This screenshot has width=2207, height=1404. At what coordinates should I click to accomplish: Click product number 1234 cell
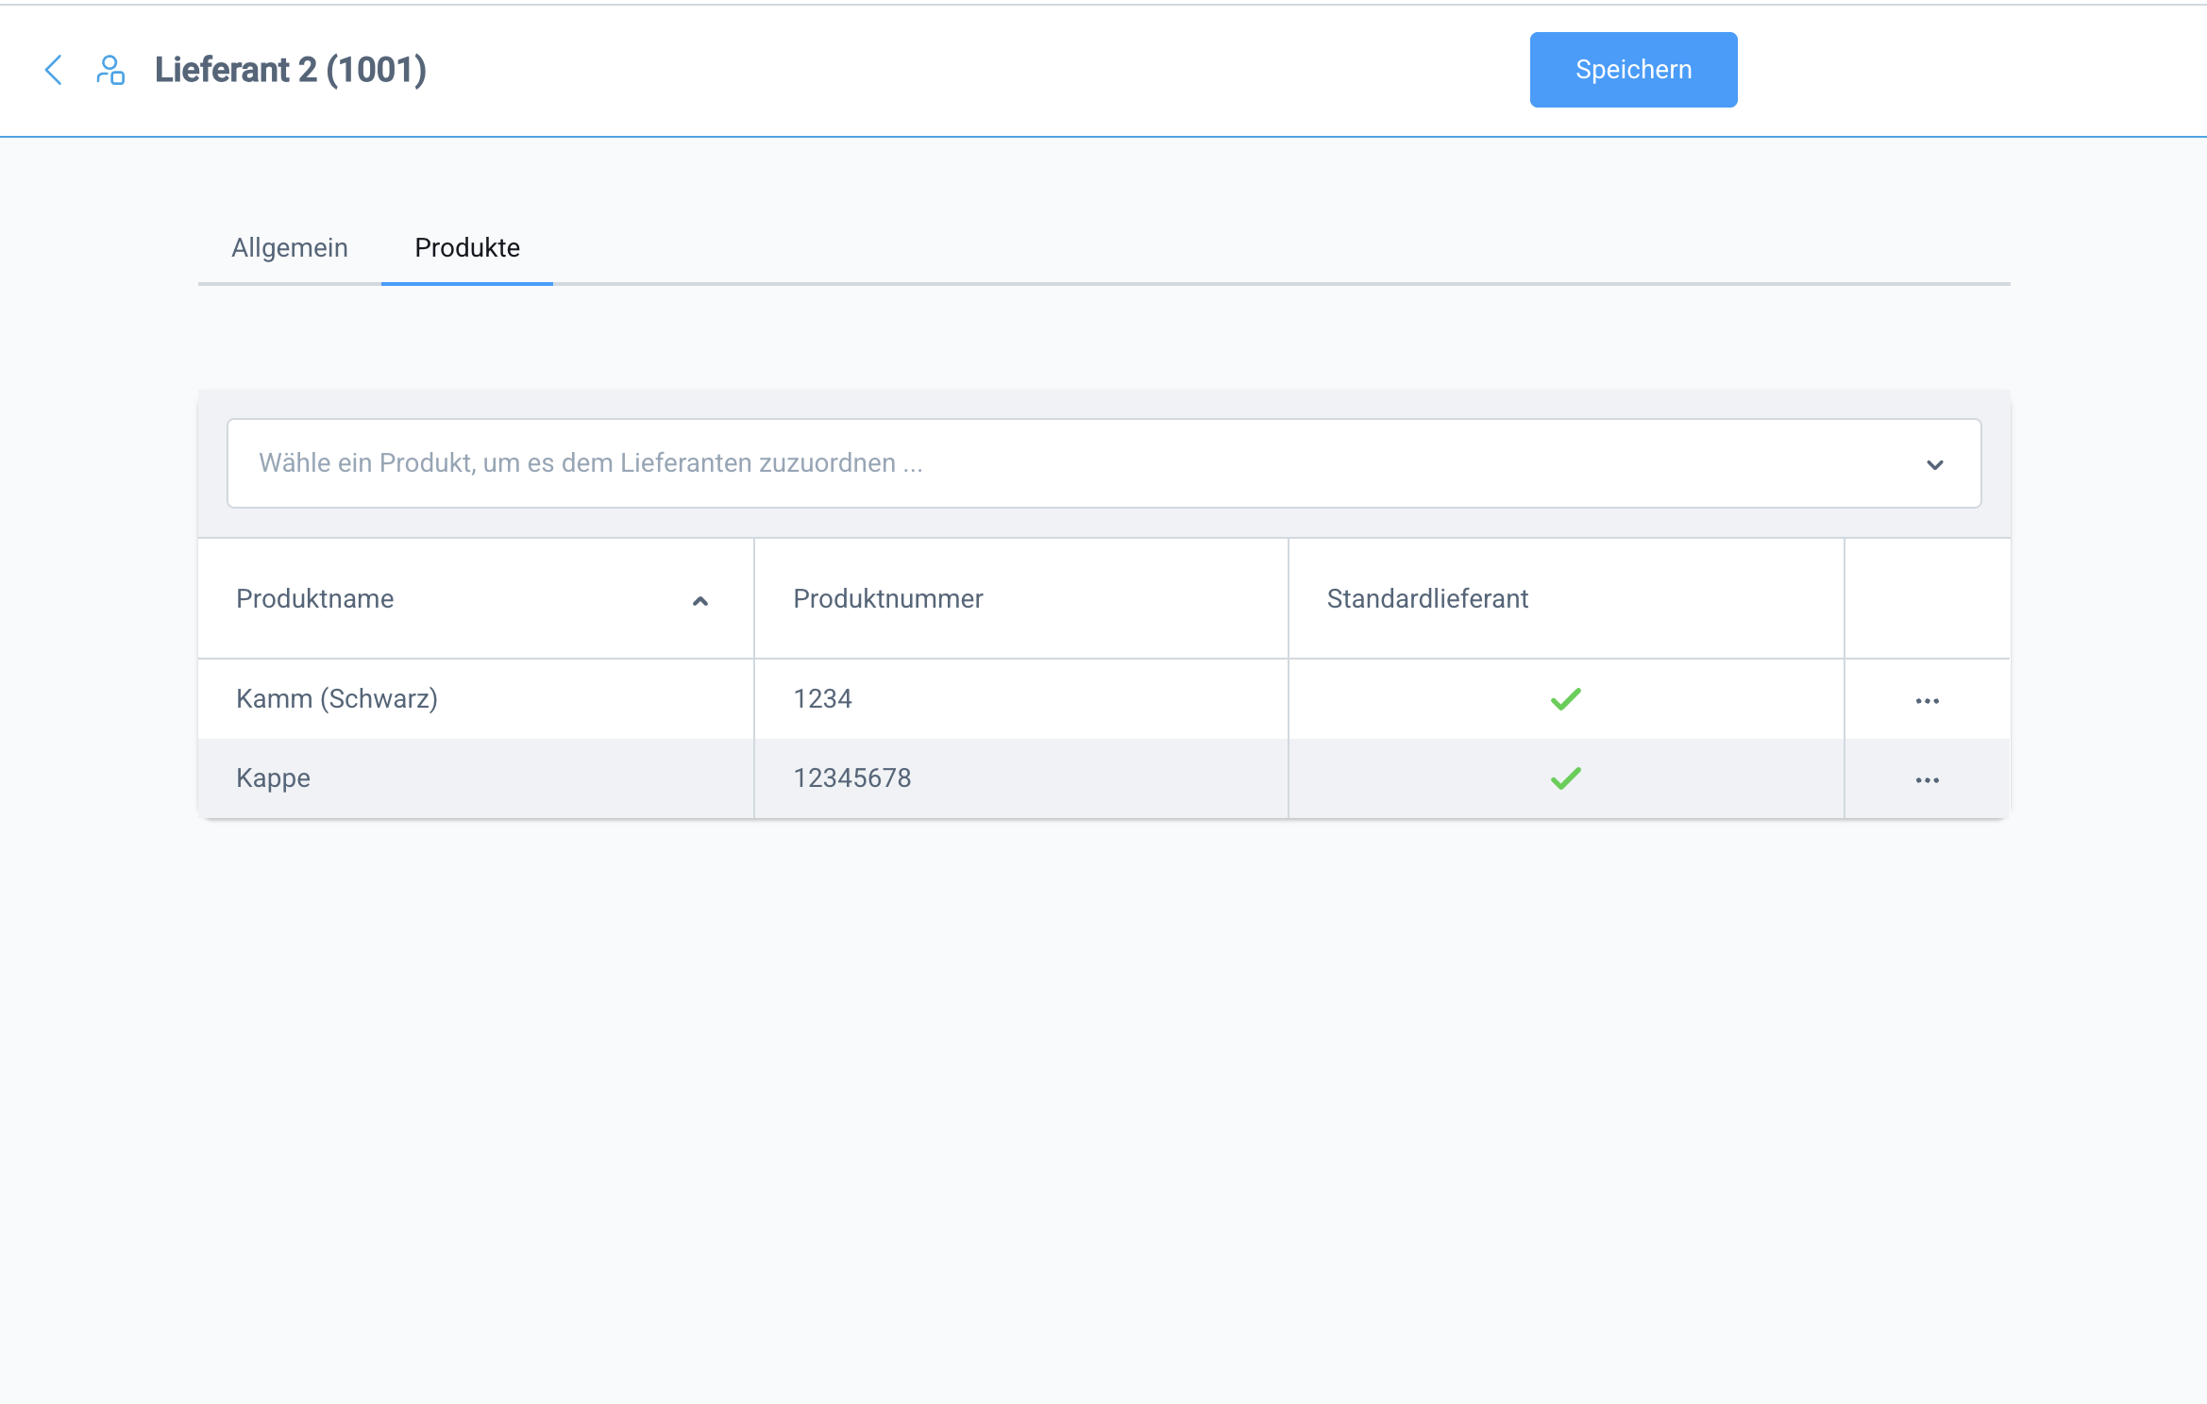coord(822,698)
